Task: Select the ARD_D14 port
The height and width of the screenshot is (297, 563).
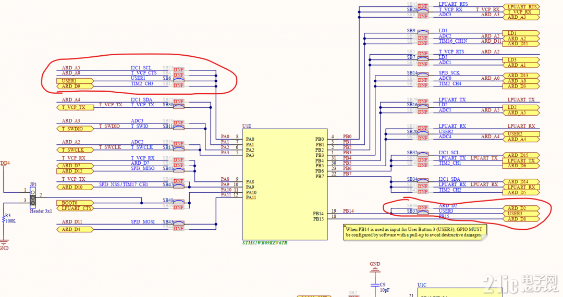Action: coord(521,182)
